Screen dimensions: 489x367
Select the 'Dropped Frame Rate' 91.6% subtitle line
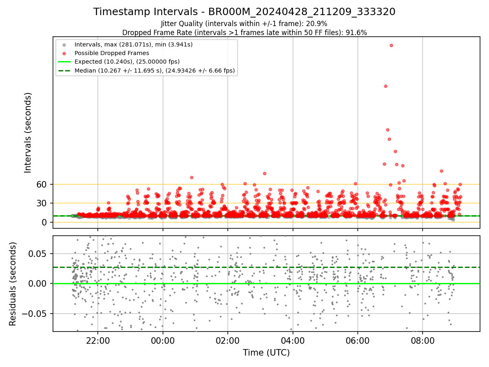(x=244, y=33)
